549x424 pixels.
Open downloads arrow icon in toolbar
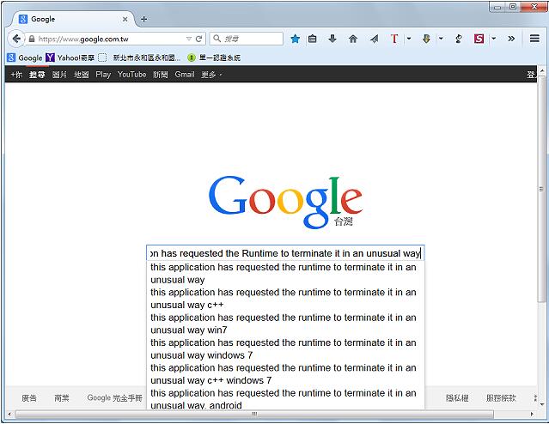click(x=332, y=39)
